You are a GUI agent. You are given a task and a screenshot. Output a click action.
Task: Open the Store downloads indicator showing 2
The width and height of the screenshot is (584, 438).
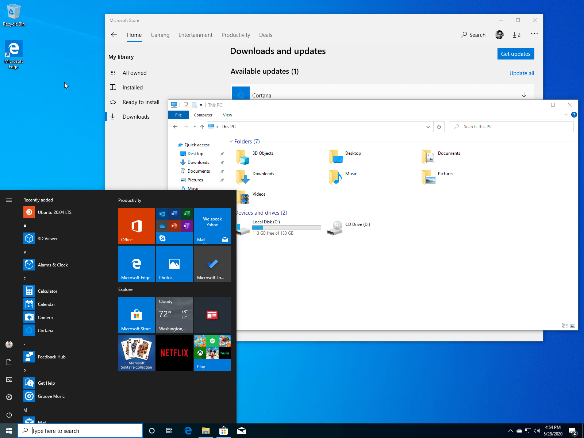tap(516, 35)
